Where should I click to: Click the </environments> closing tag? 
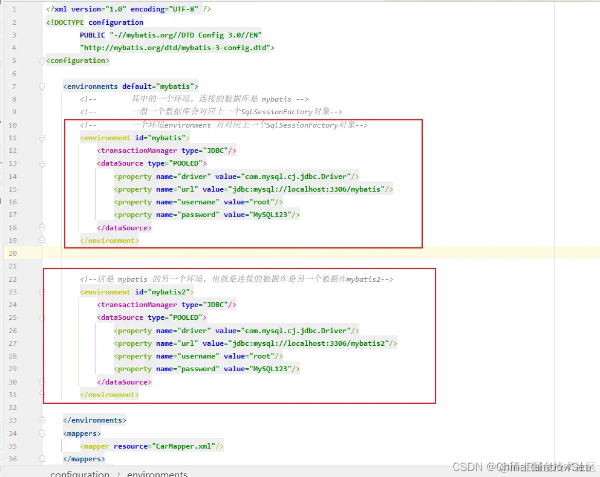pyautogui.click(x=94, y=420)
